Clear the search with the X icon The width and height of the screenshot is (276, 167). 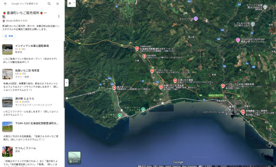58,4
